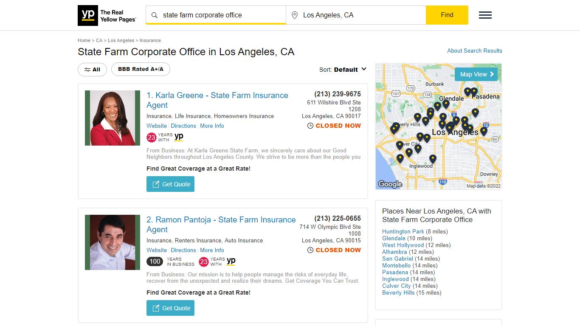The height and width of the screenshot is (326, 580).
Task: Open Karla Greene's profile photo
Action: tap(113, 118)
